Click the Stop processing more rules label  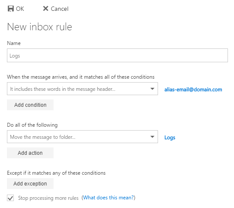click(48, 198)
